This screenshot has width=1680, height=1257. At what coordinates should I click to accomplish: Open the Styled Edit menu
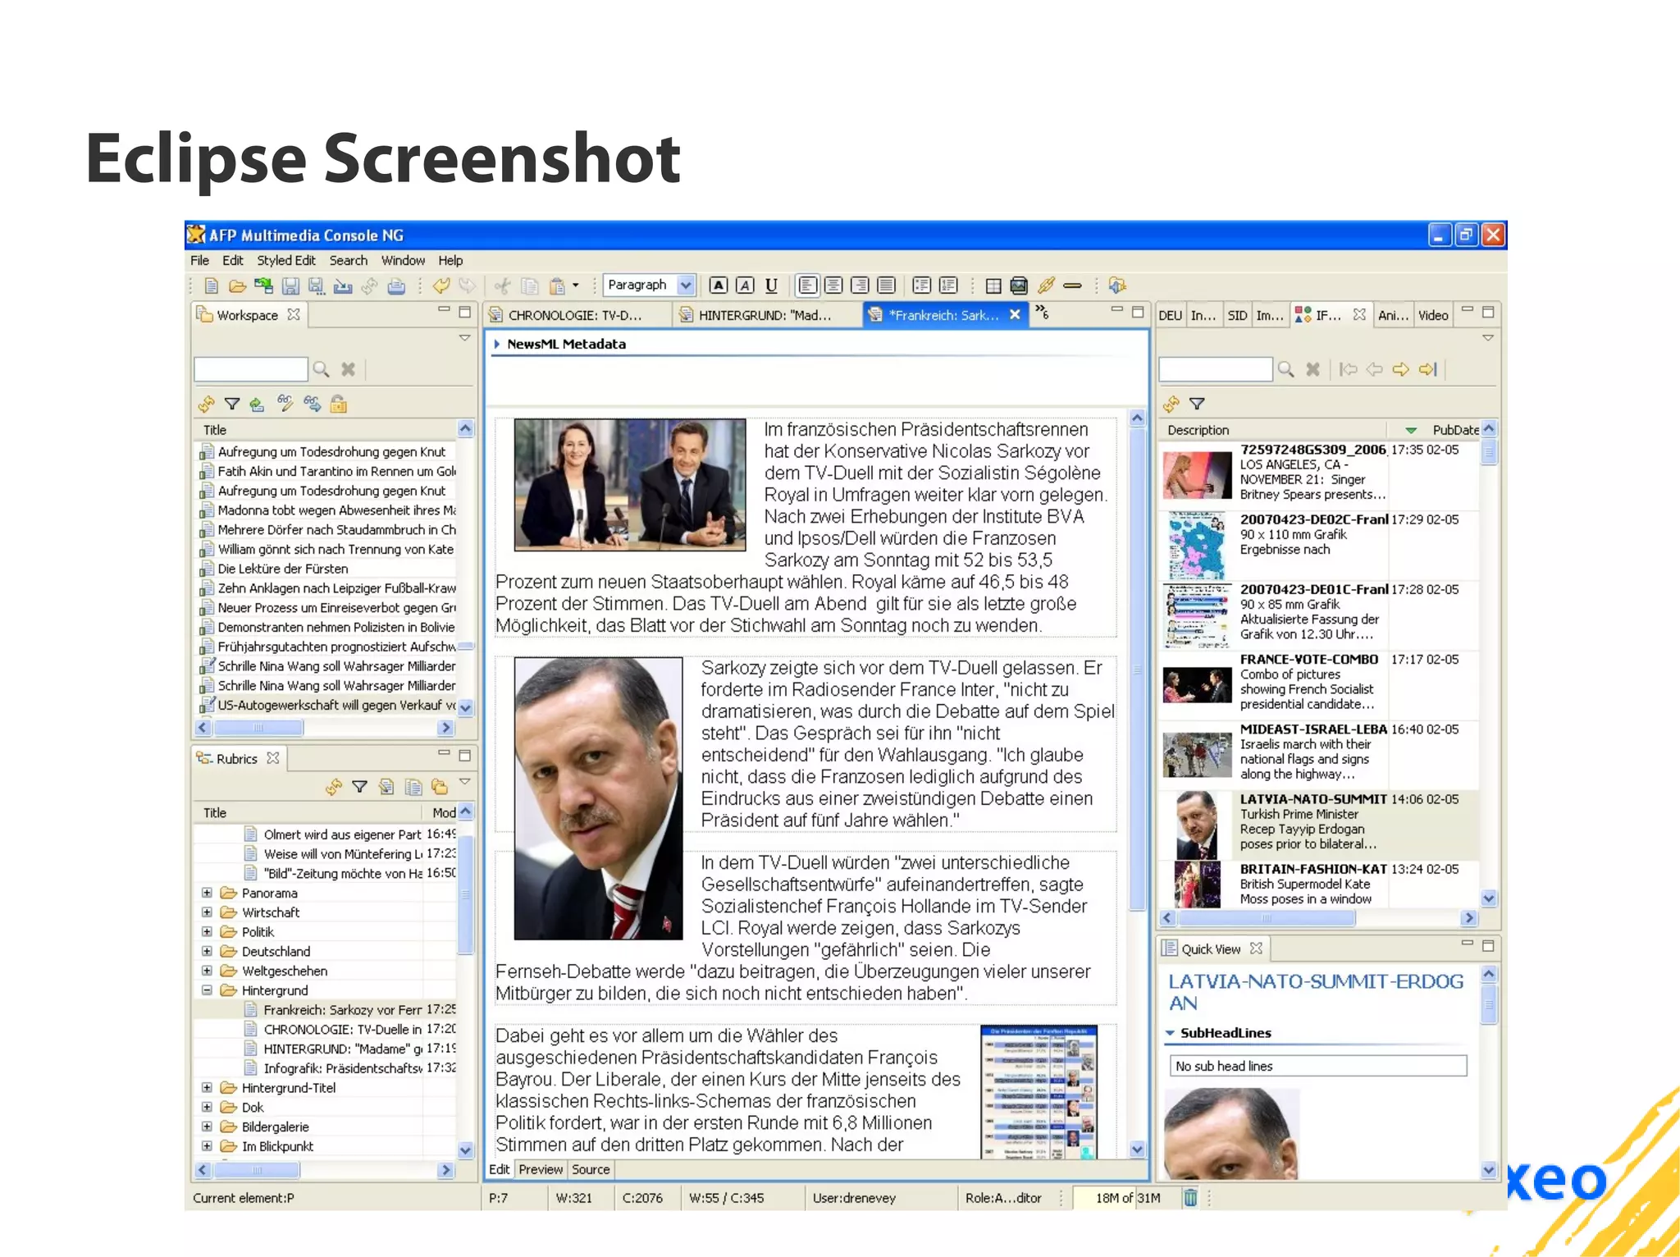tap(285, 261)
